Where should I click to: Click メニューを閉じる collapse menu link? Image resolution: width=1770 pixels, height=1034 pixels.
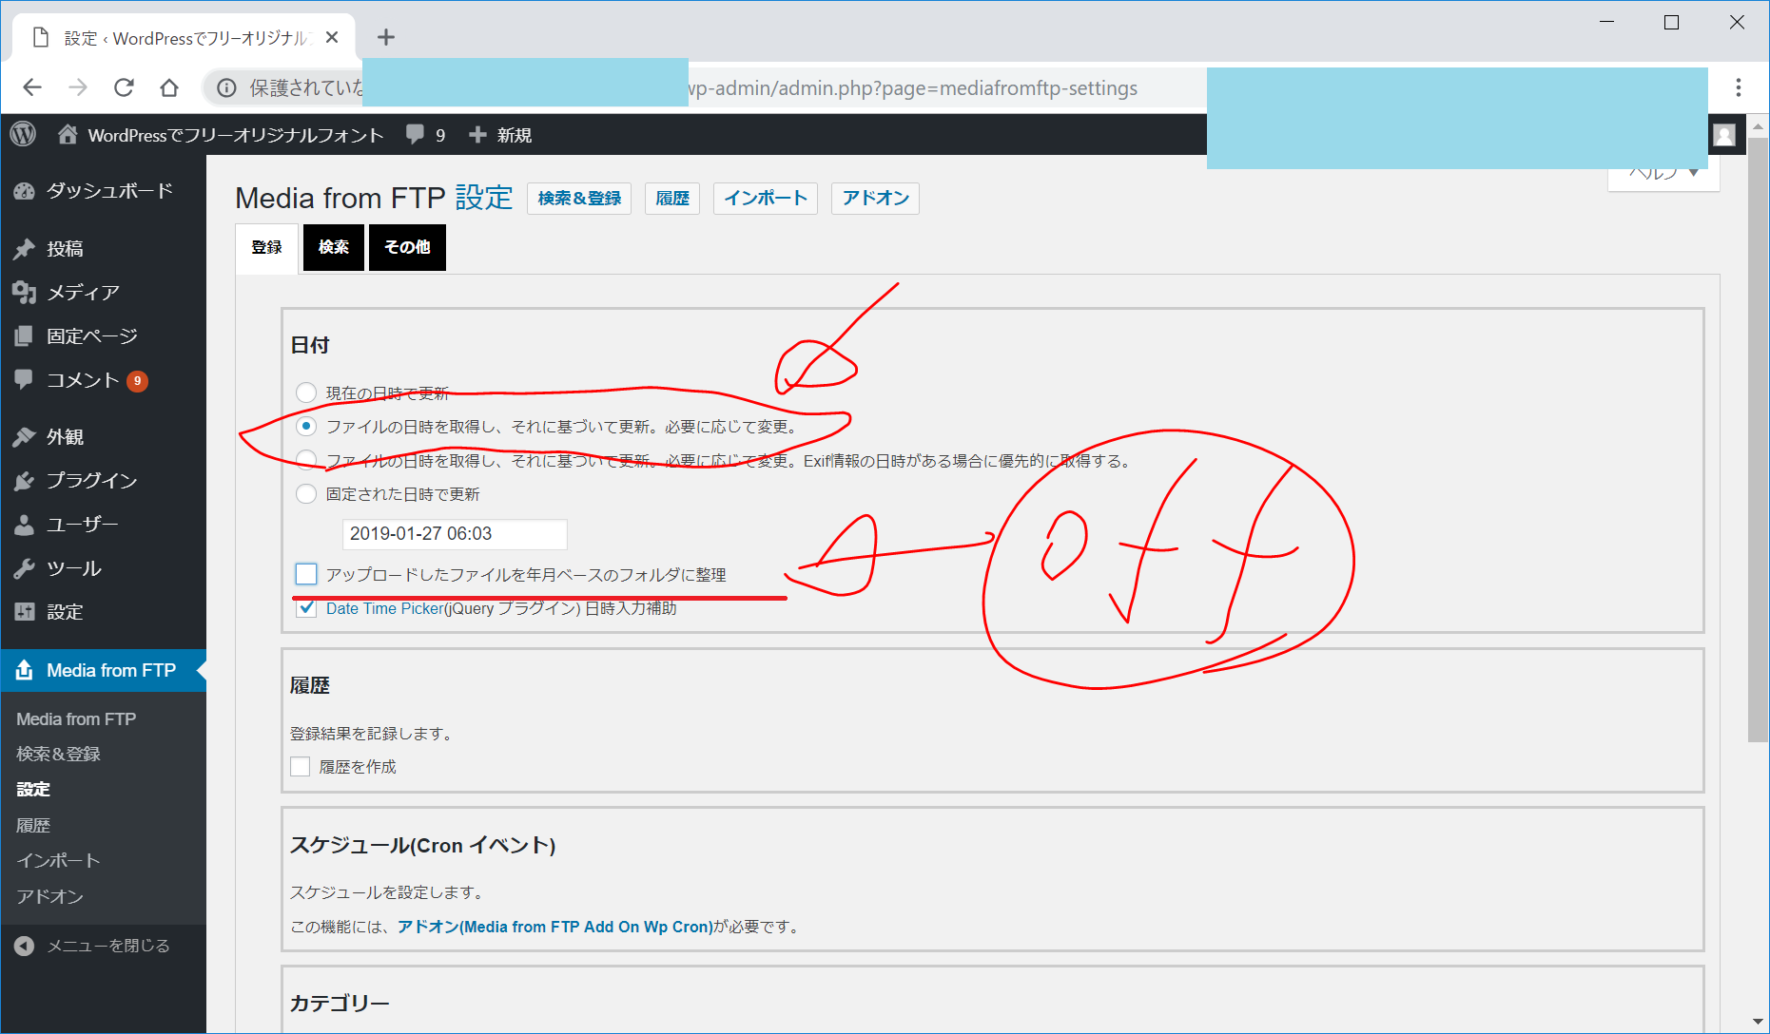(x=108, y=946)
